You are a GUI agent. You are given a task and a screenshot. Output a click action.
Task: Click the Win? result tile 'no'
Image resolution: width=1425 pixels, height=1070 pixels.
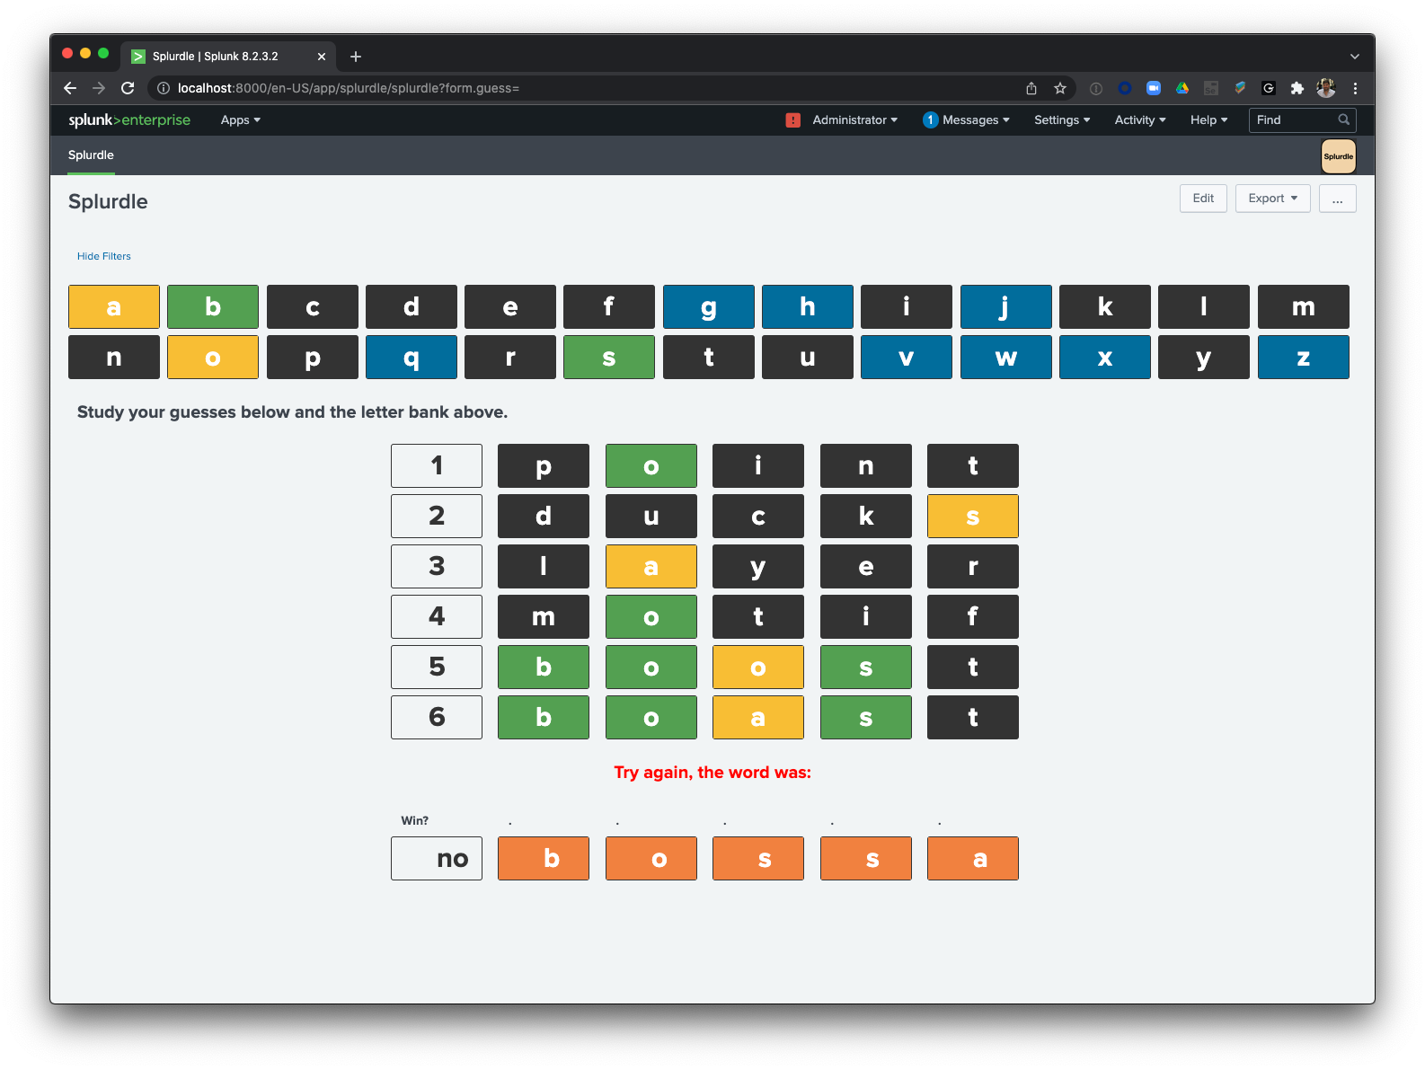pos(437,859)
